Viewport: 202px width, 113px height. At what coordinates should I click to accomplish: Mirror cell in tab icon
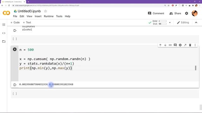(185, 45)
